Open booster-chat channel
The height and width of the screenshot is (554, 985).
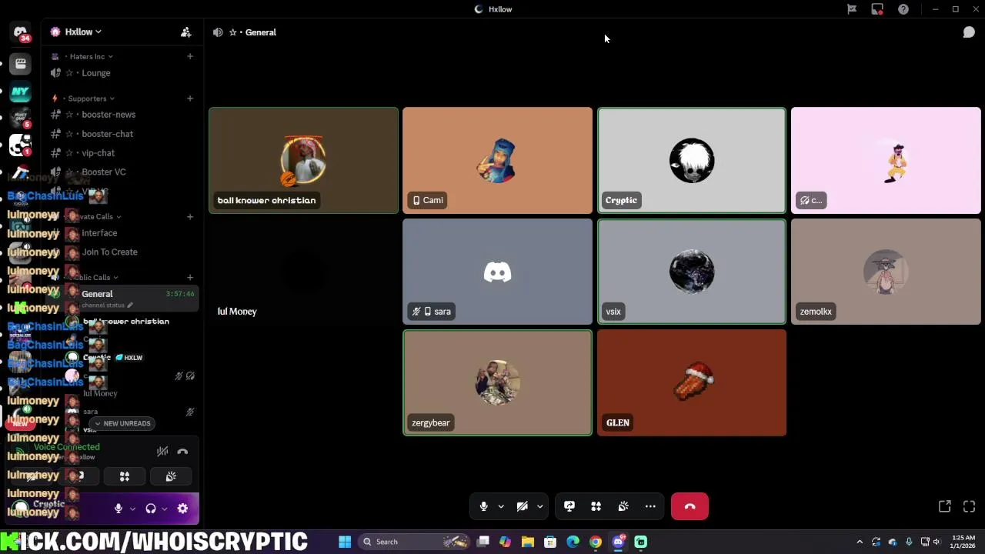108,134
